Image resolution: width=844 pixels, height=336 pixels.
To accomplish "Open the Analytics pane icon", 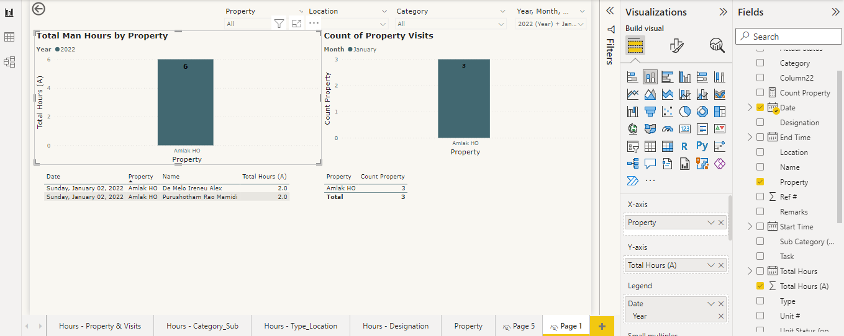I will coord(717,45).
